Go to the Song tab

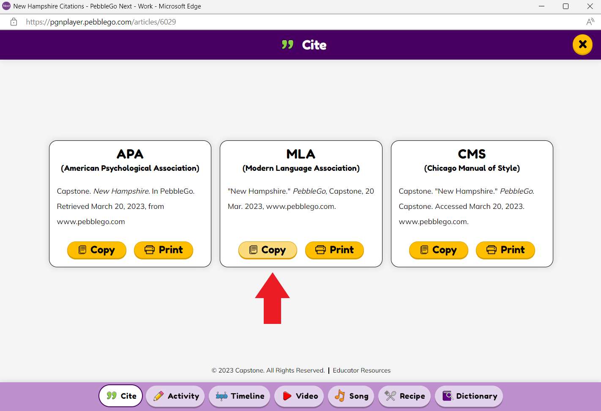point(351,396)
